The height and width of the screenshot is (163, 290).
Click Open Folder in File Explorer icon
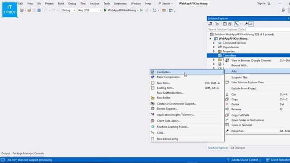point(227,120)
